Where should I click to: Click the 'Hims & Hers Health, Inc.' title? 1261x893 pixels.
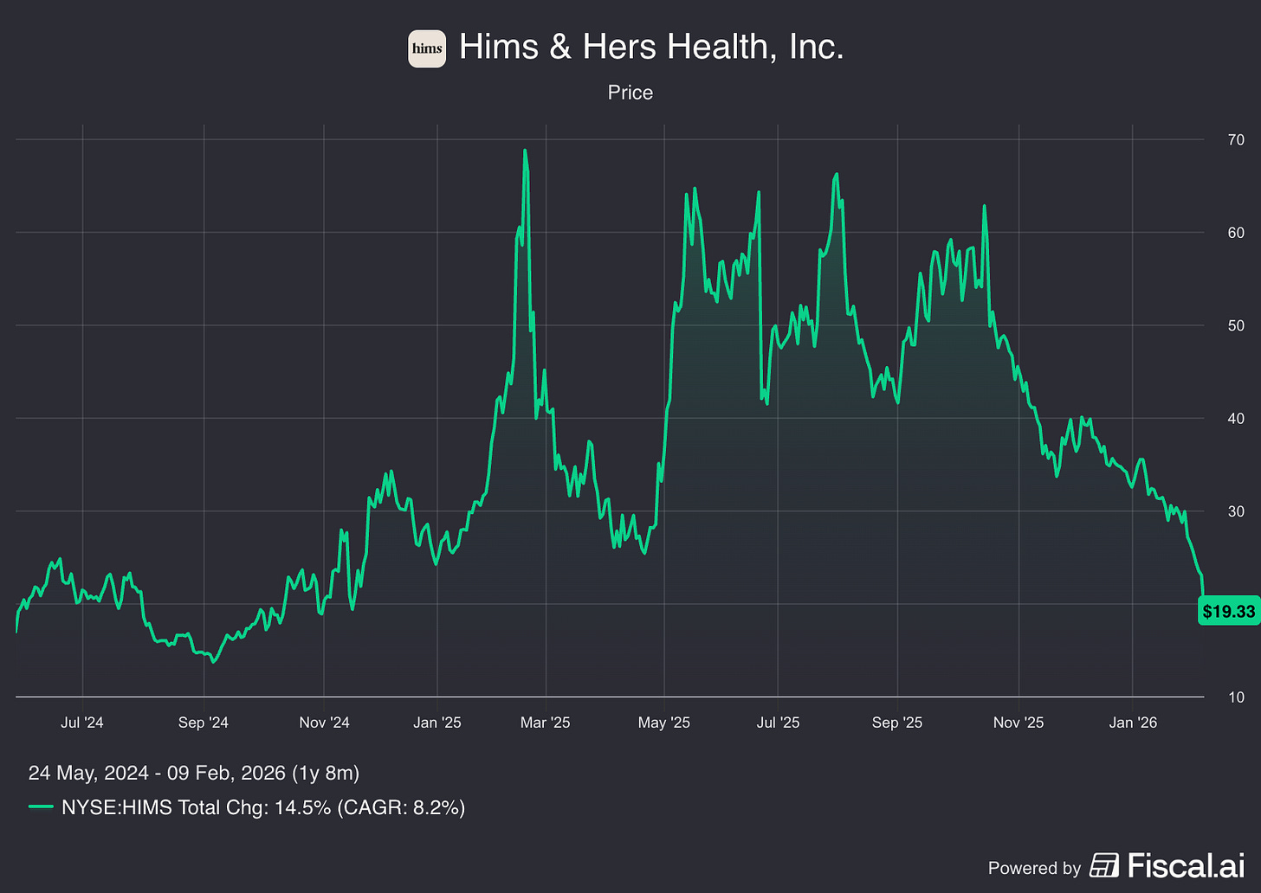[651, 47]
